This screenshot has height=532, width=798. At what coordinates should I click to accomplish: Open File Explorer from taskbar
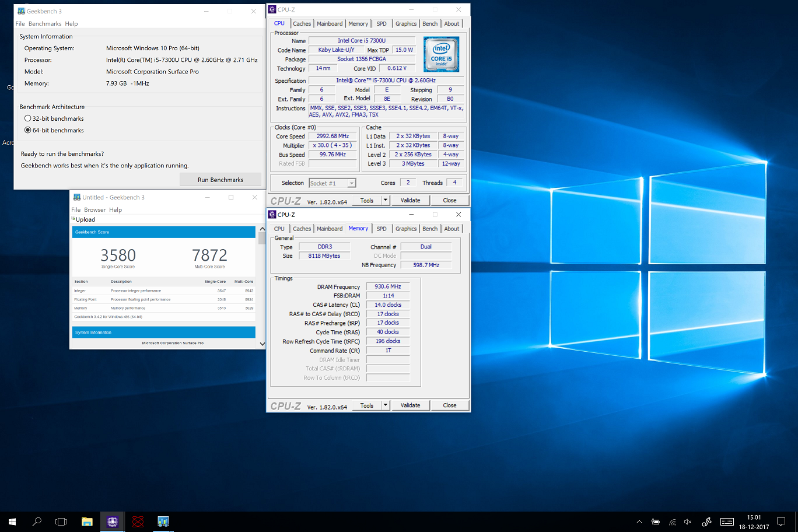(x=87, y=521)
